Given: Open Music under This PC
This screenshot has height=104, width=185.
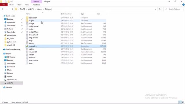Looking at the screenshot, I should click(9, 70).
